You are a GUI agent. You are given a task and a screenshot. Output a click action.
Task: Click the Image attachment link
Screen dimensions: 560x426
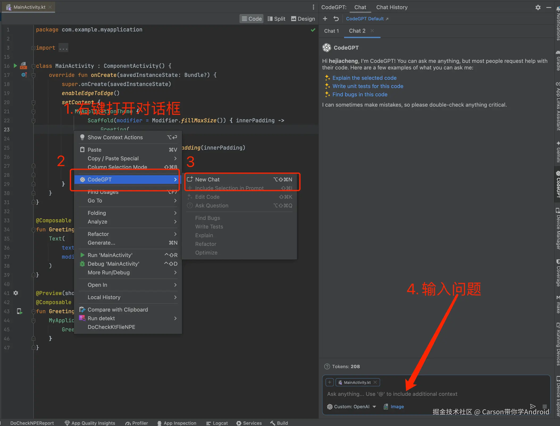(397, 407)
